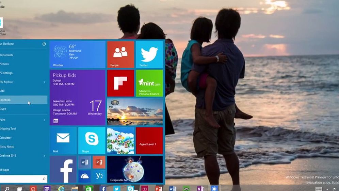The image size is (339, 191).
Task: Open the Ice Age game tile
Action: point(120,140)
